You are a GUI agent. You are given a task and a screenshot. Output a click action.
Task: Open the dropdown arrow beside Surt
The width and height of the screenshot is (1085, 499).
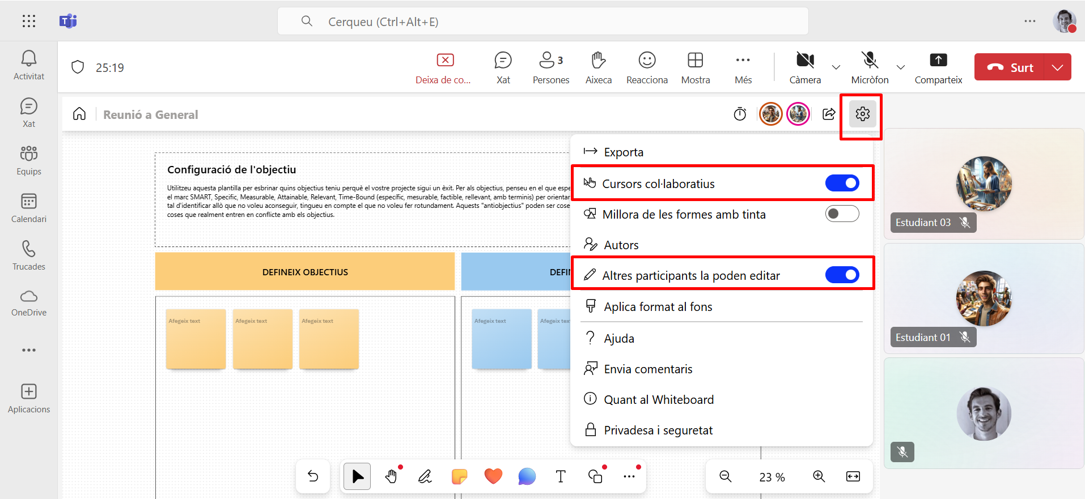coord(1057,67)
